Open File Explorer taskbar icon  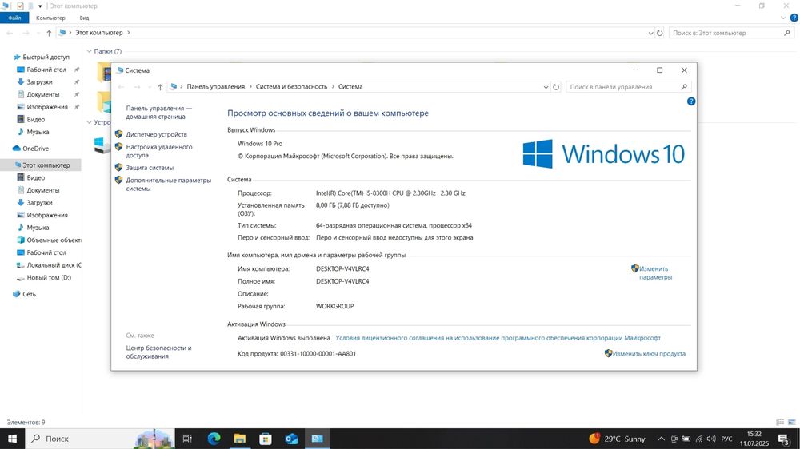pyautogui.click(x=240, y=439)
